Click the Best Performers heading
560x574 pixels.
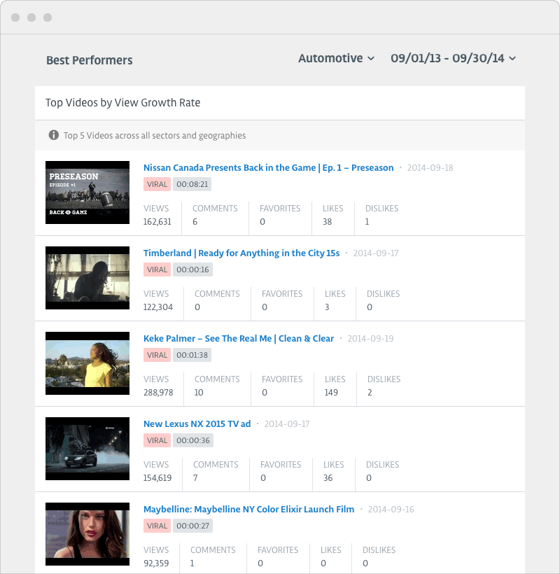(x=89, y=60)
